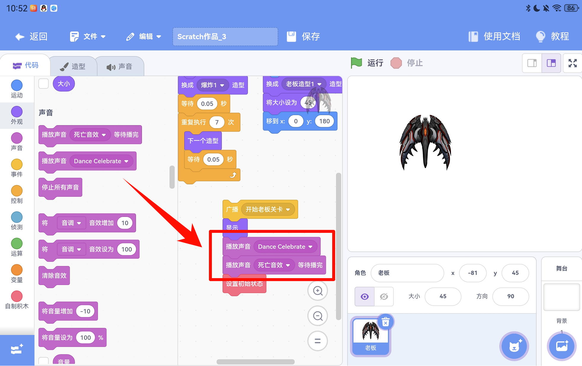Switch to the 声音 sounds tab
582x366 pixels.
click(120, 67)
